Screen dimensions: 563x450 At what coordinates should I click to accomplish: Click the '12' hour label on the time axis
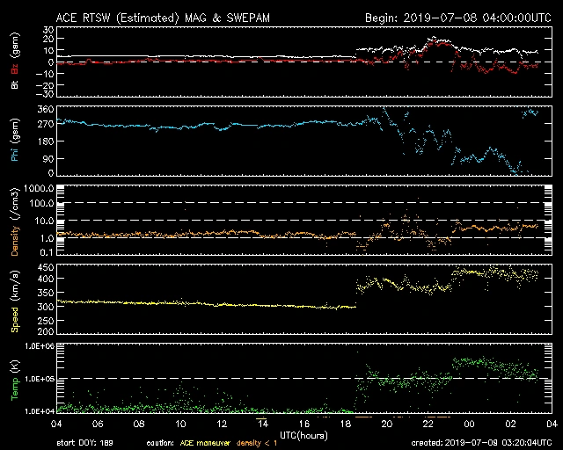pyautogui.click(x=222, y=424)
